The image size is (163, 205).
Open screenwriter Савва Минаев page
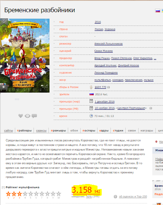click(x=104, y=51)
